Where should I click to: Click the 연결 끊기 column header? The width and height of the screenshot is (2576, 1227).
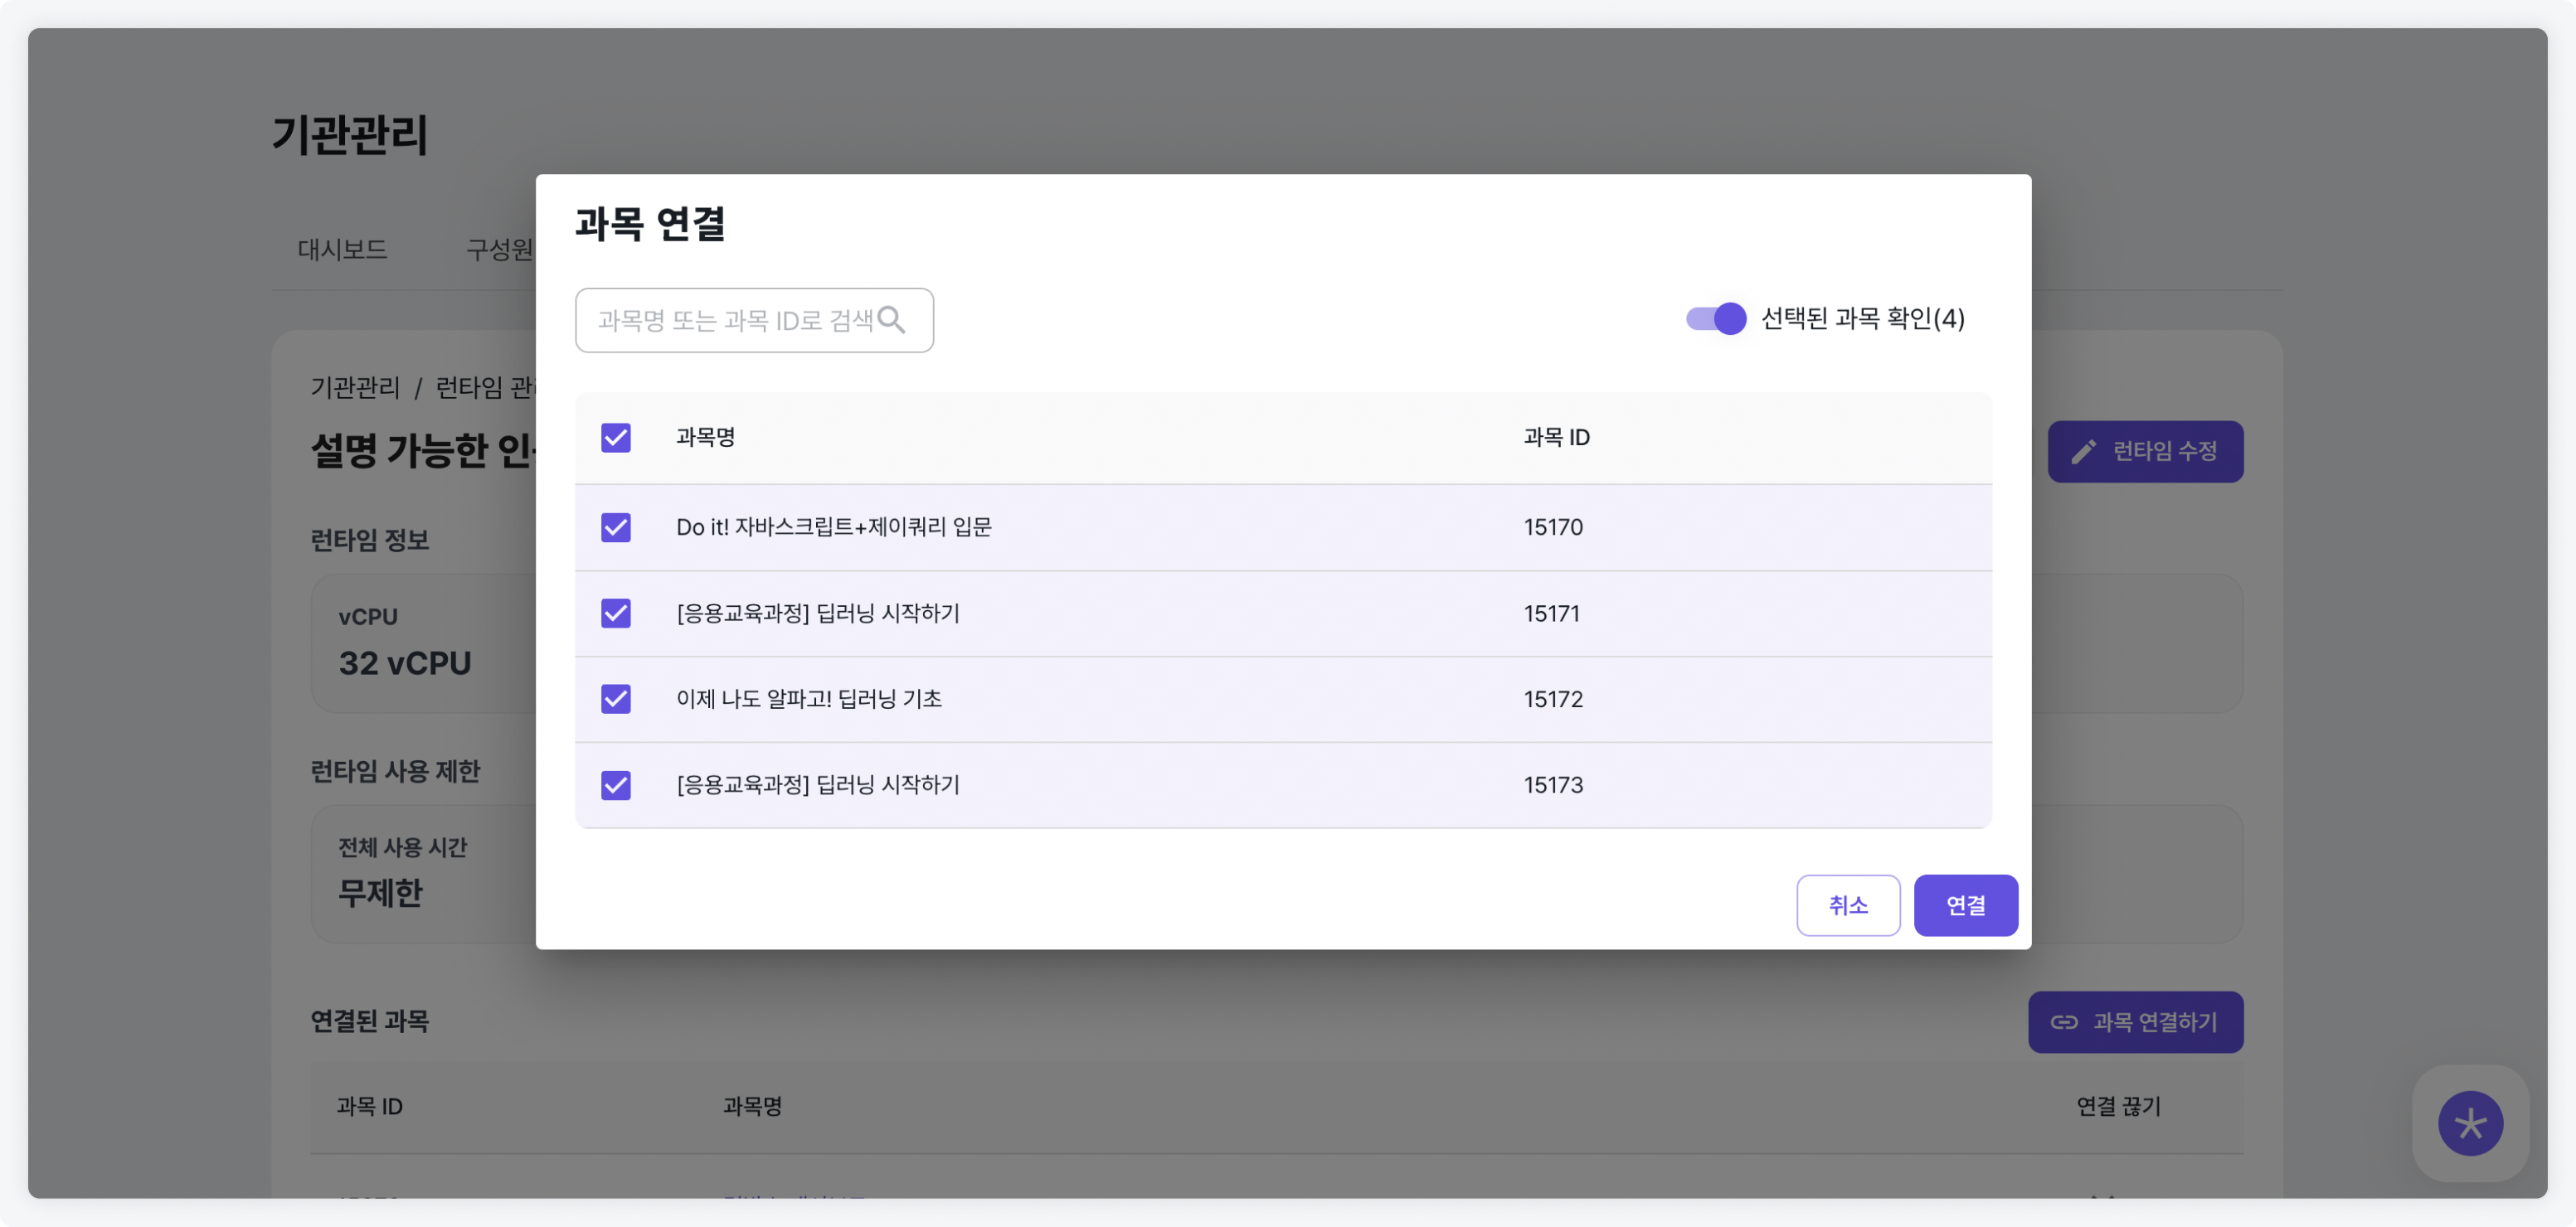[2118, 1106]
